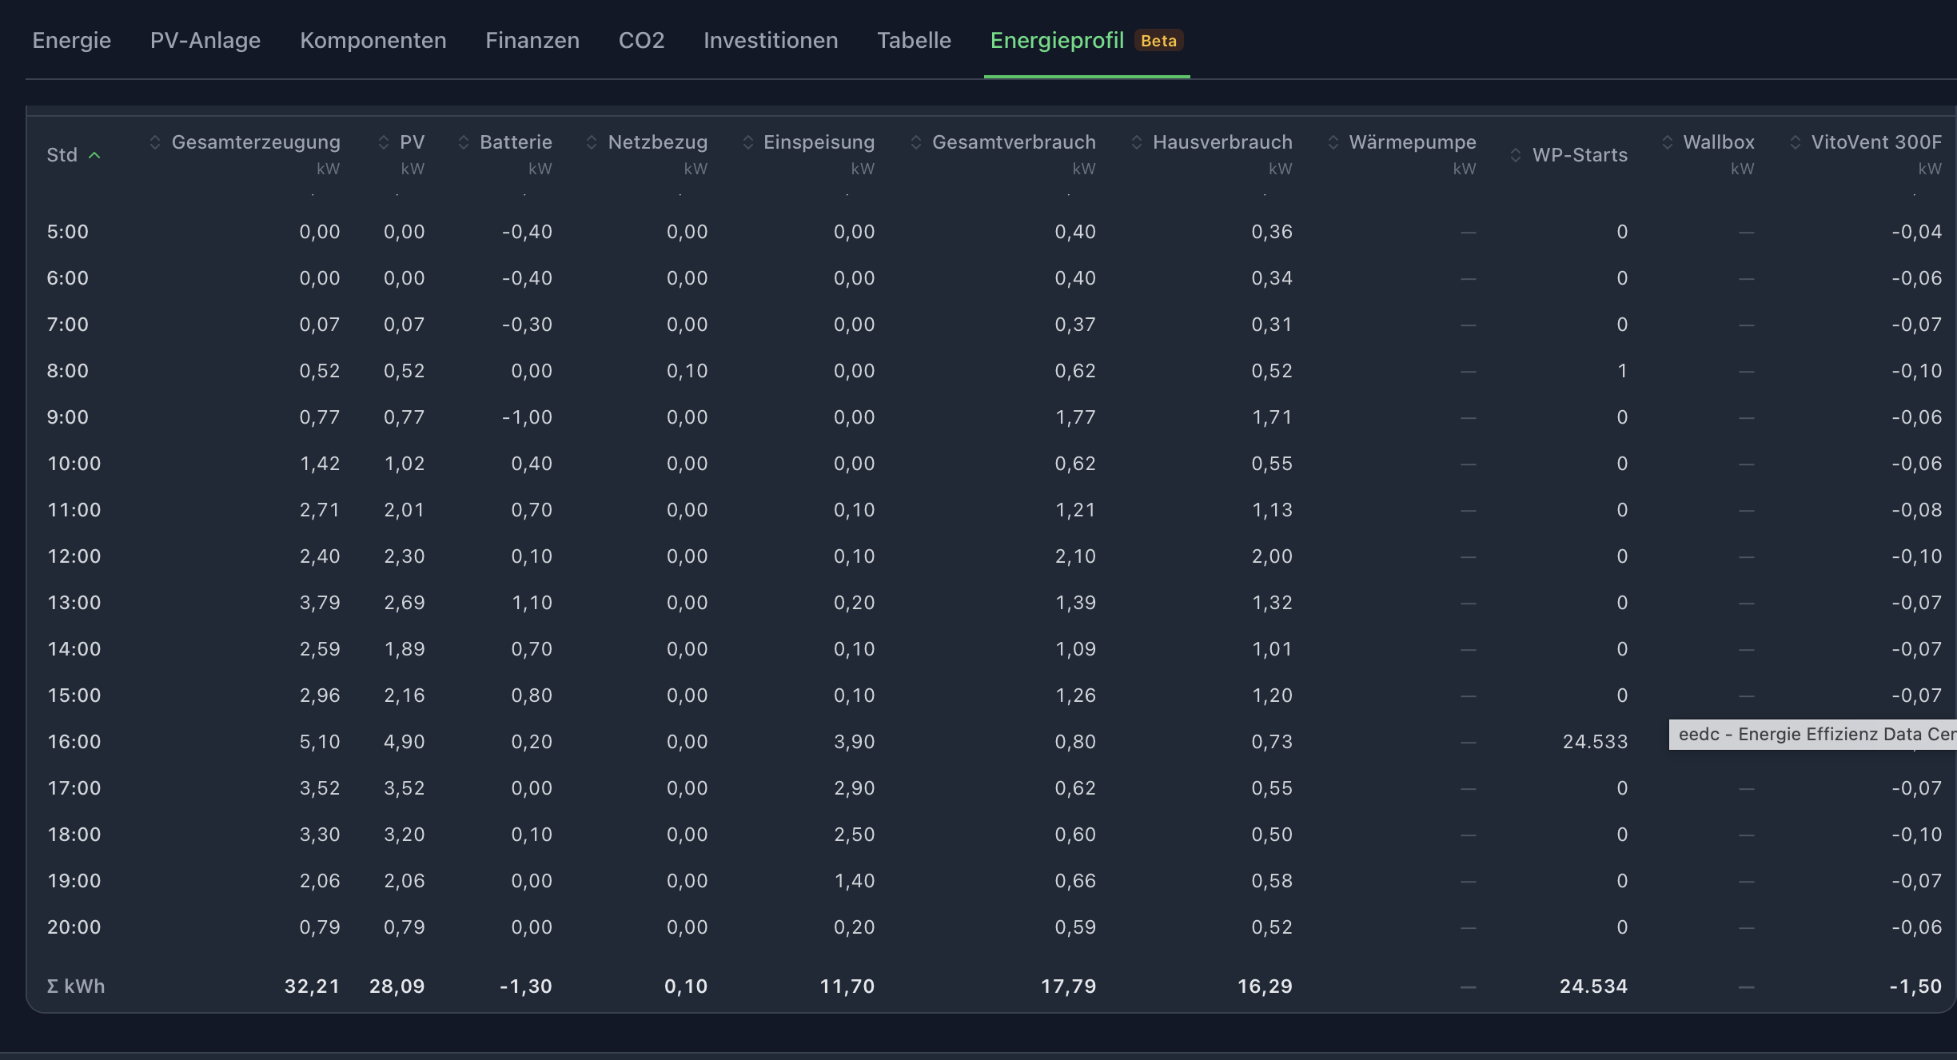1957x1060 pixels.
Task: Sort by Gesamterzeugung column sort icon
Action: point(155,142)
